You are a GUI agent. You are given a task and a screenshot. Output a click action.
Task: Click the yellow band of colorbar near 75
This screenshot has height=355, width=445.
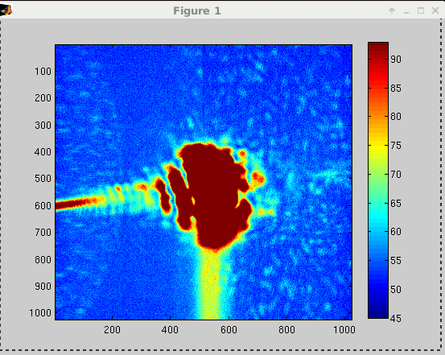[x=378, y=146]
